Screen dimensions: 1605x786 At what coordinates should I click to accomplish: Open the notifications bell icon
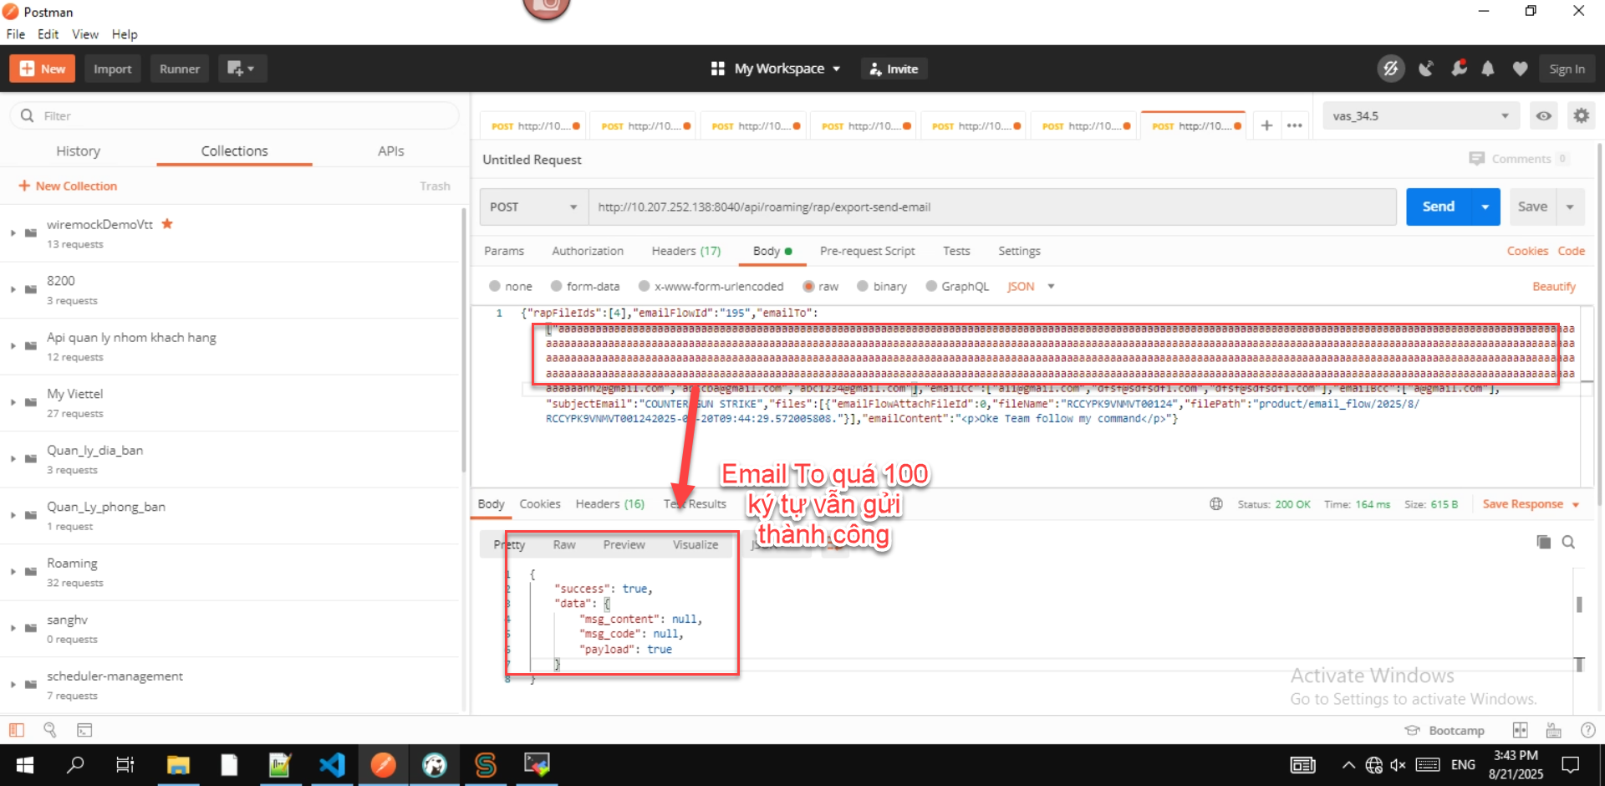[1488, 69]
